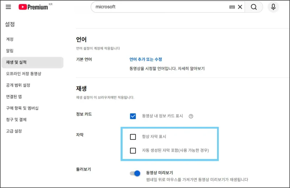
Task: Click the 재생 설정이 이 브라우저에만 적용됩니다 note
Action: (x=105, y=97)
